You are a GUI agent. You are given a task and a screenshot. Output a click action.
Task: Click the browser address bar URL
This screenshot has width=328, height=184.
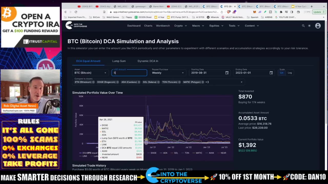pos(166,12)
